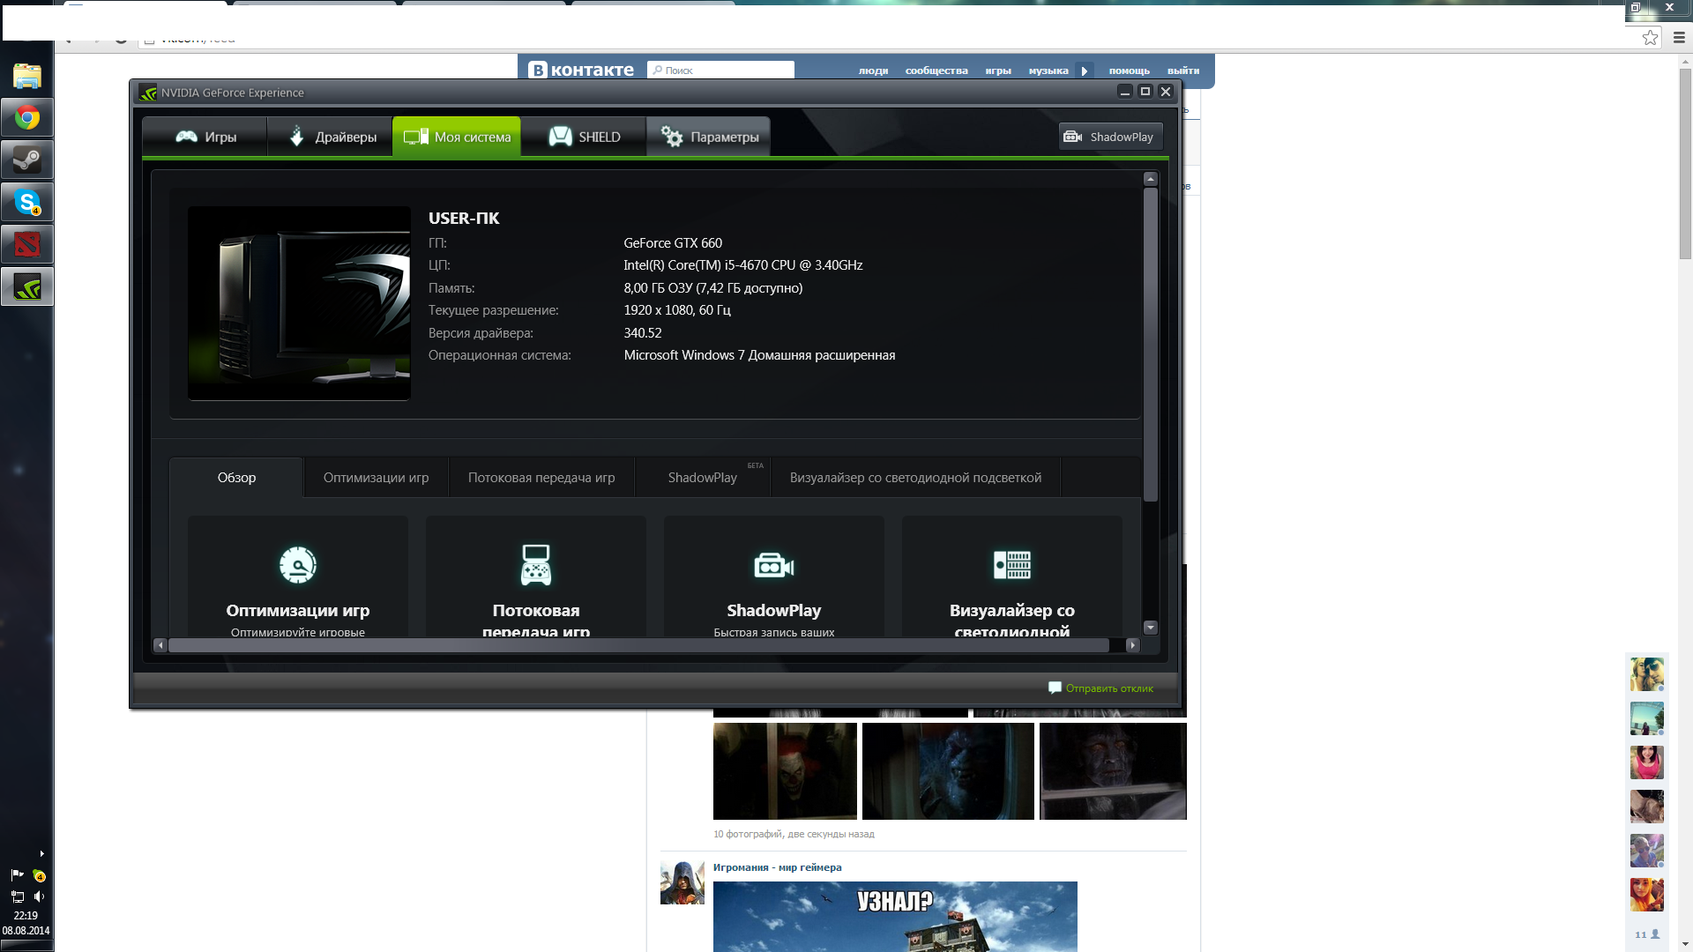Click the feedback speech bubble icon
The height and width of the screenshot is (952, 1693).
(x=1055, y=688)
